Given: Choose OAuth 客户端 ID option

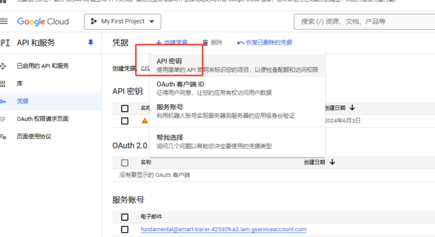Looking at the screenshot, I should 237,88.
